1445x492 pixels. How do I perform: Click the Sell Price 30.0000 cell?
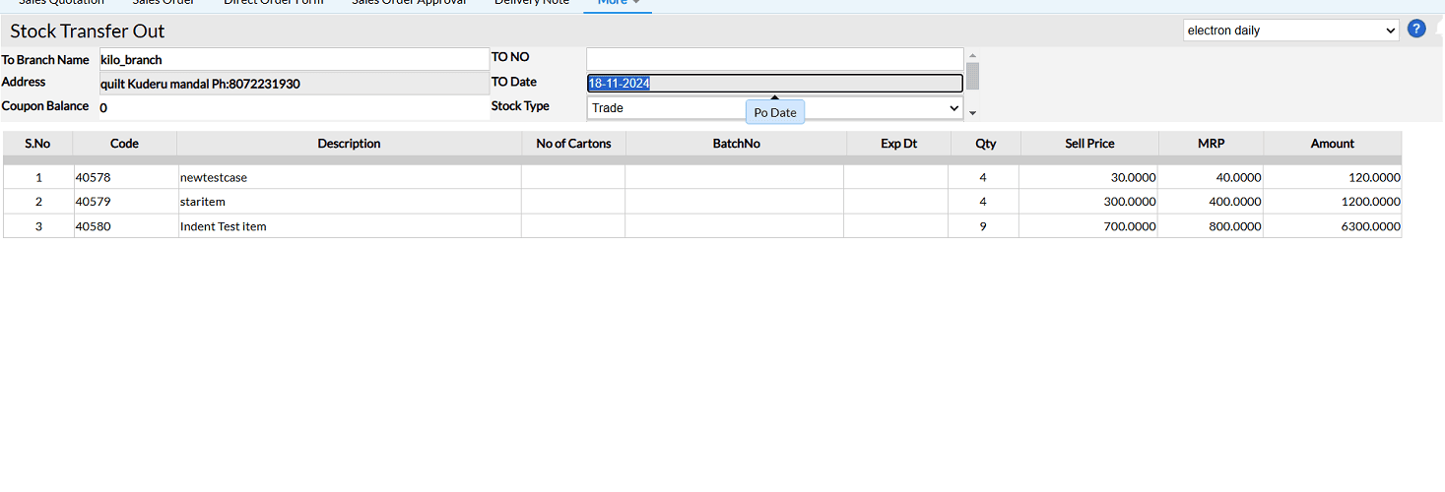(x=1088, y=178)
